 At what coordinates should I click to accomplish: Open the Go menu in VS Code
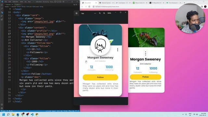point(25,2)
